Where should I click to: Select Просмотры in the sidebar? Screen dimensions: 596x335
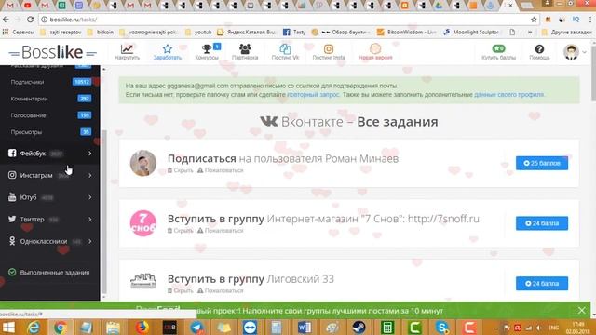(x=26, y=132)
